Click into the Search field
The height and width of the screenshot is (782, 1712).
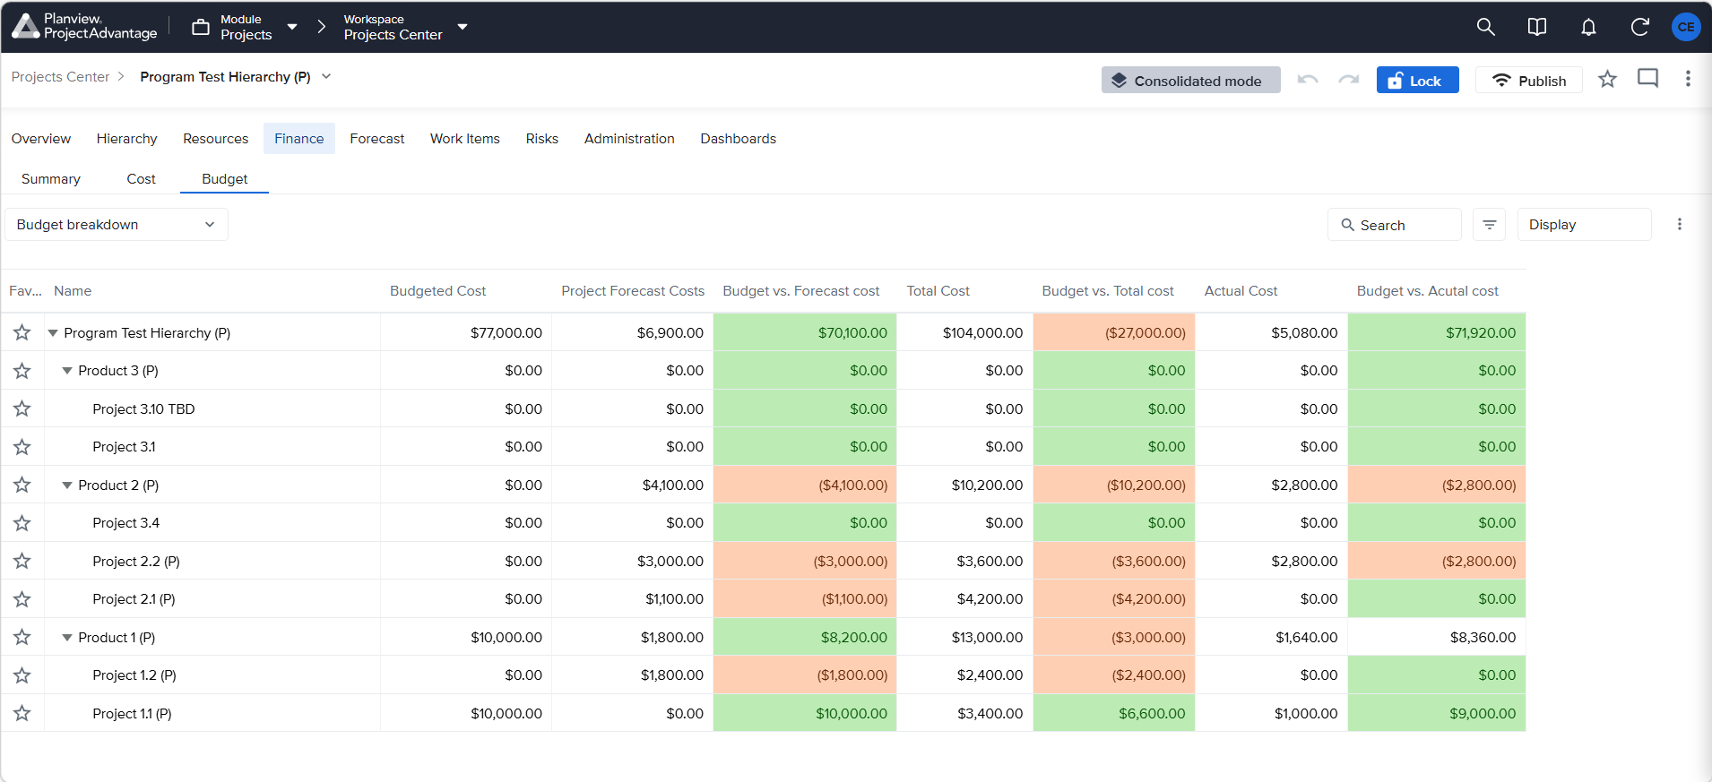click(1394, 225)
